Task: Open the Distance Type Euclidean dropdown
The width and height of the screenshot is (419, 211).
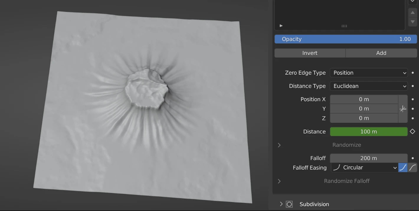Action: pos(369,86)
